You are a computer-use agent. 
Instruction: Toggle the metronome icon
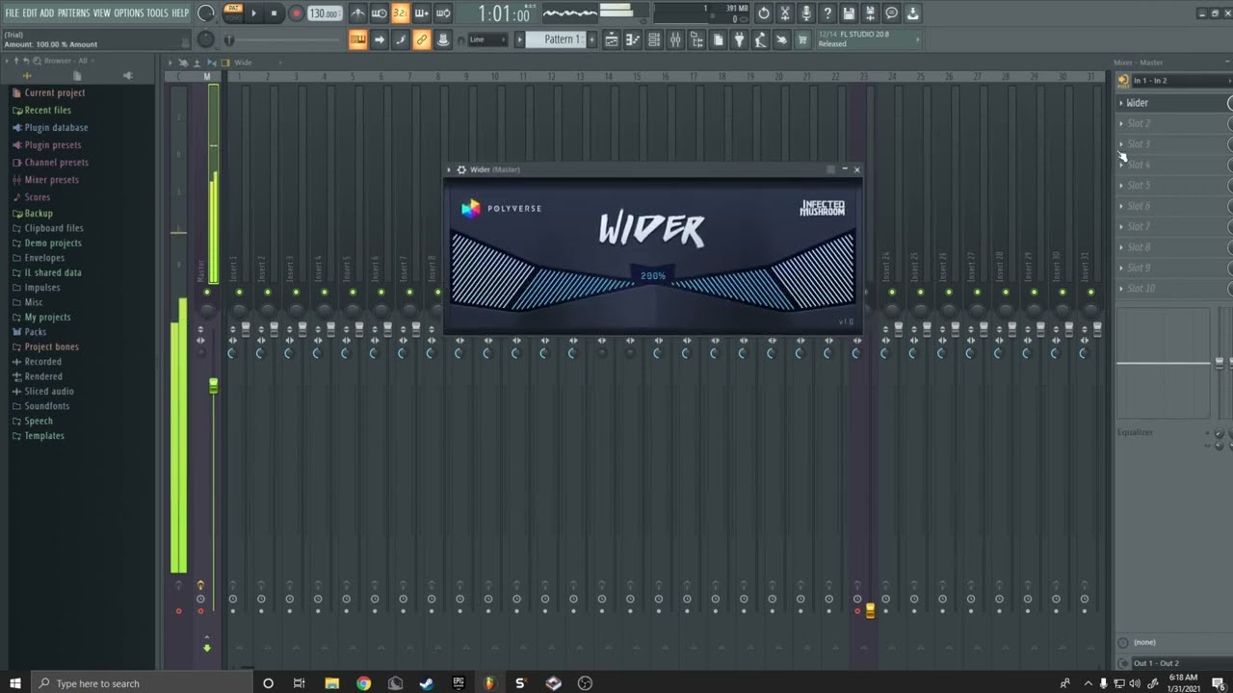[x=358, y=13]
